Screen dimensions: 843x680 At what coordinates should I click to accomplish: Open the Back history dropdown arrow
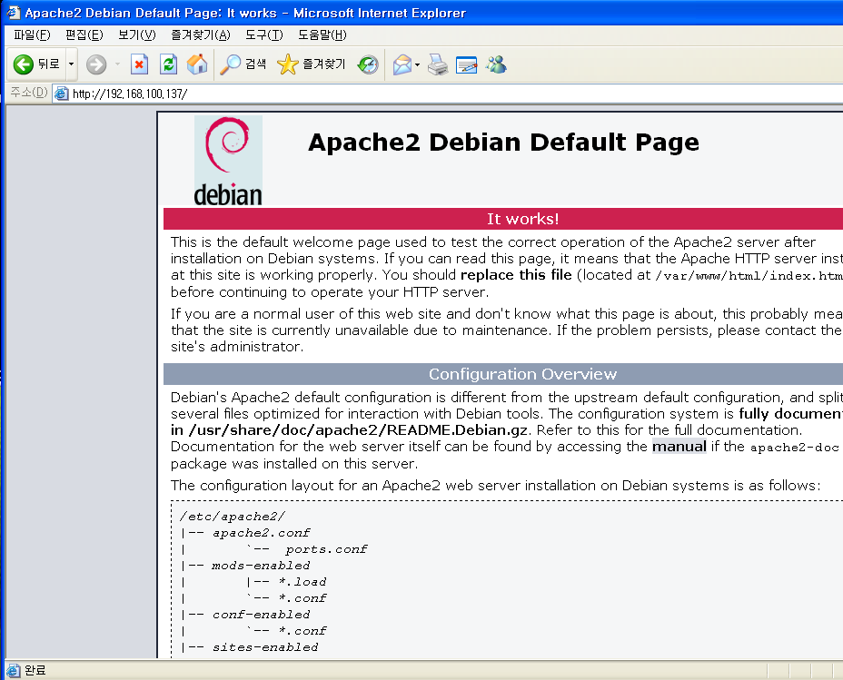coord(71,64)
